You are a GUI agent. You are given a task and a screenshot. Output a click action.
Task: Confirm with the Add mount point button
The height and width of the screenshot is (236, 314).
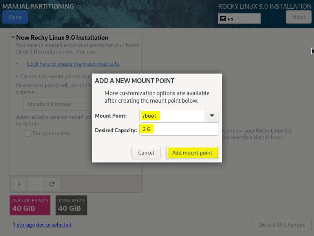click(192, 153)
